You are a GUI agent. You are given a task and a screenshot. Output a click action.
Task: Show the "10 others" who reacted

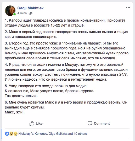80,134
